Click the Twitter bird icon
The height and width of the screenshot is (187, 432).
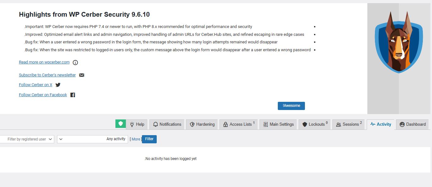(58, 85)
